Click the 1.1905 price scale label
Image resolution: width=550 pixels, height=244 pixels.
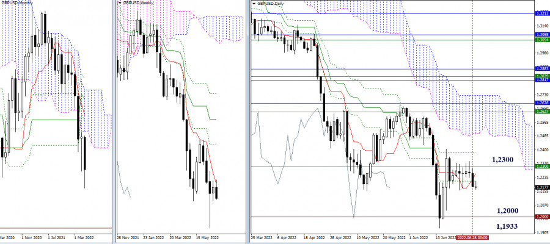tap(541, 232)
